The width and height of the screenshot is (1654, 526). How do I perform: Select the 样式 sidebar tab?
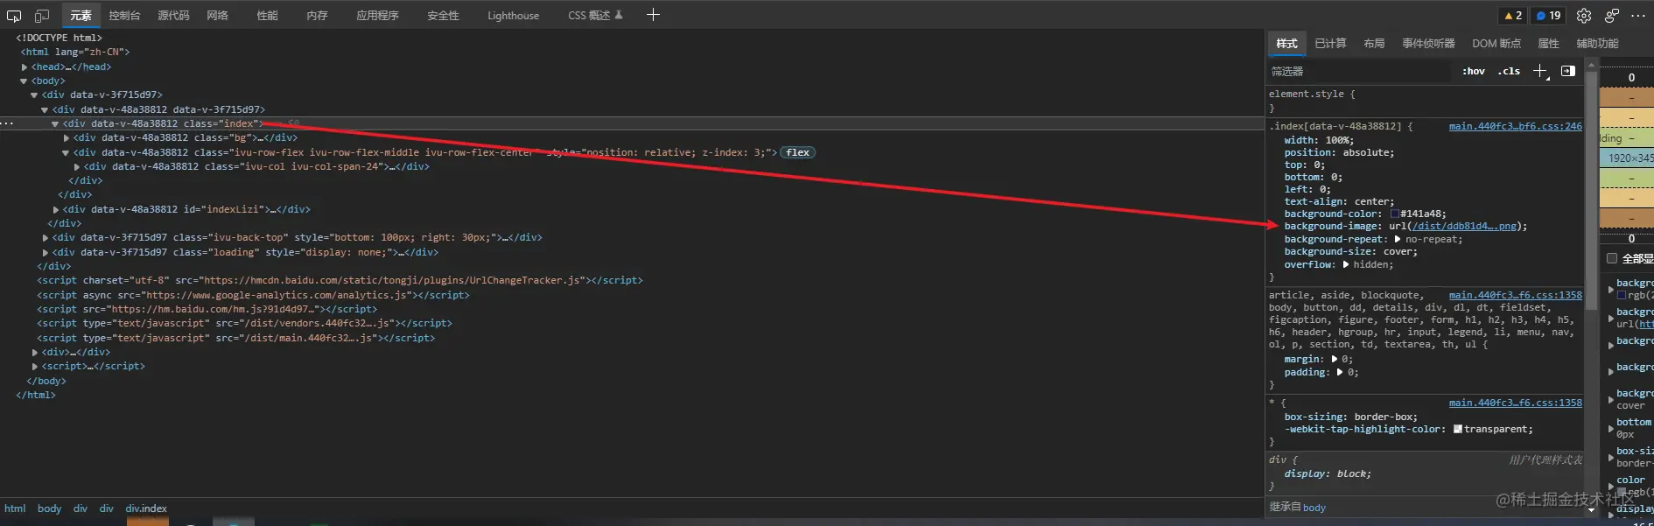1286,43
